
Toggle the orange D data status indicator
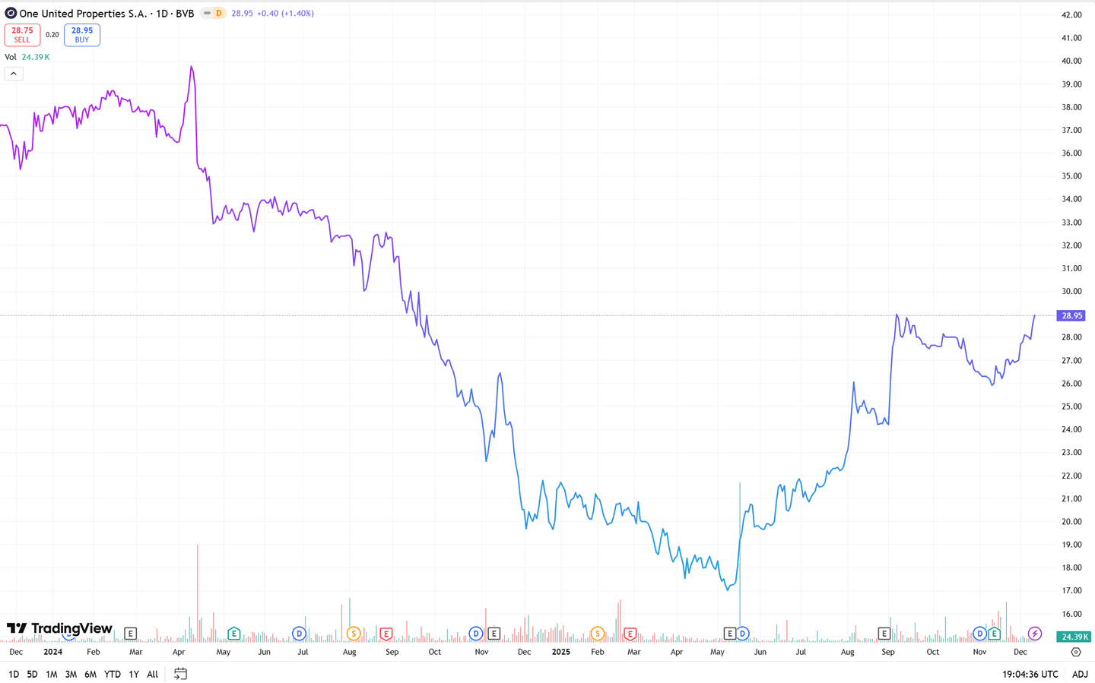click(x=218, y=13)
